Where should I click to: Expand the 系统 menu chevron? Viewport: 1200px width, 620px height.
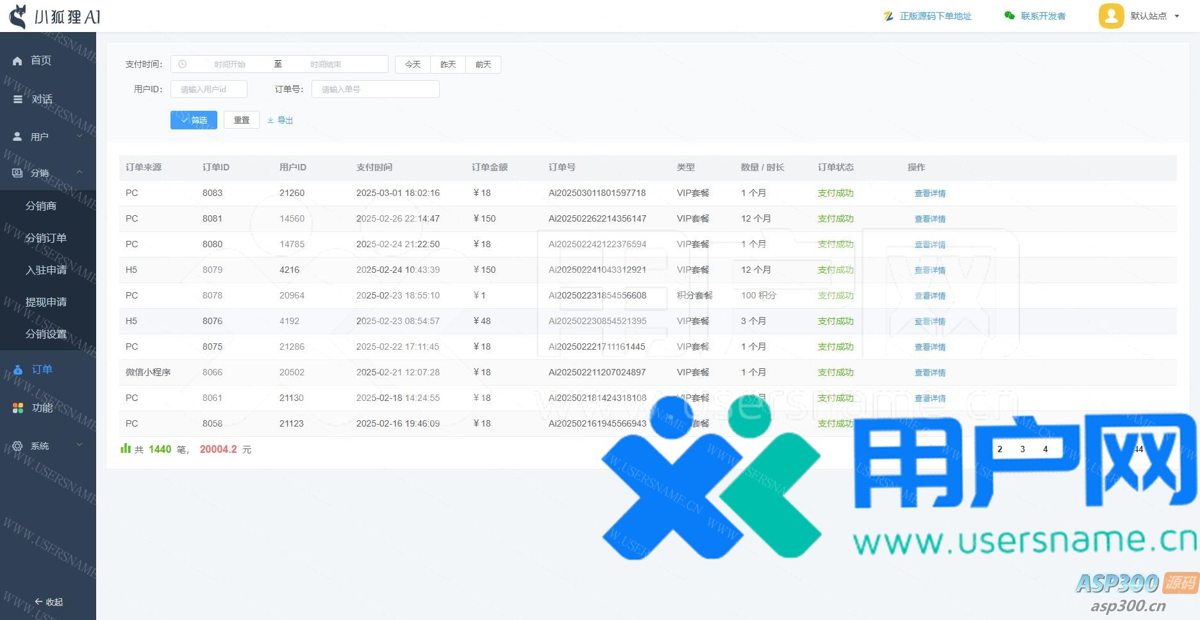[x=79, y=445]
